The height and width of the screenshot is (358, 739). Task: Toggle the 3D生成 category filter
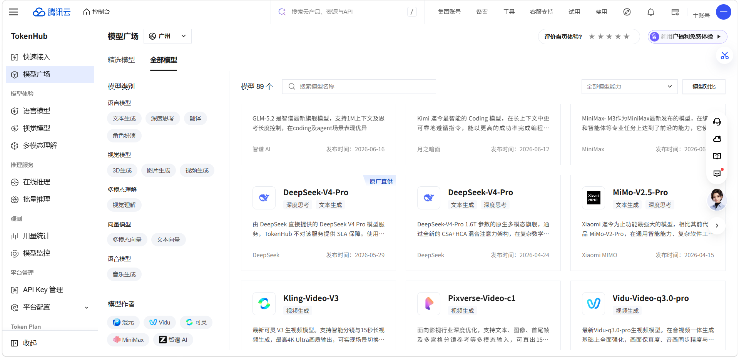pyautogui.click(x=122, y=171)
